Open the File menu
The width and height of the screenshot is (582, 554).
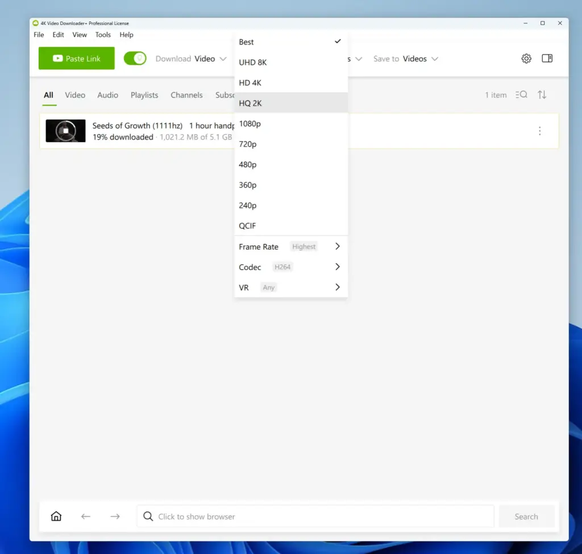point(39,35)
